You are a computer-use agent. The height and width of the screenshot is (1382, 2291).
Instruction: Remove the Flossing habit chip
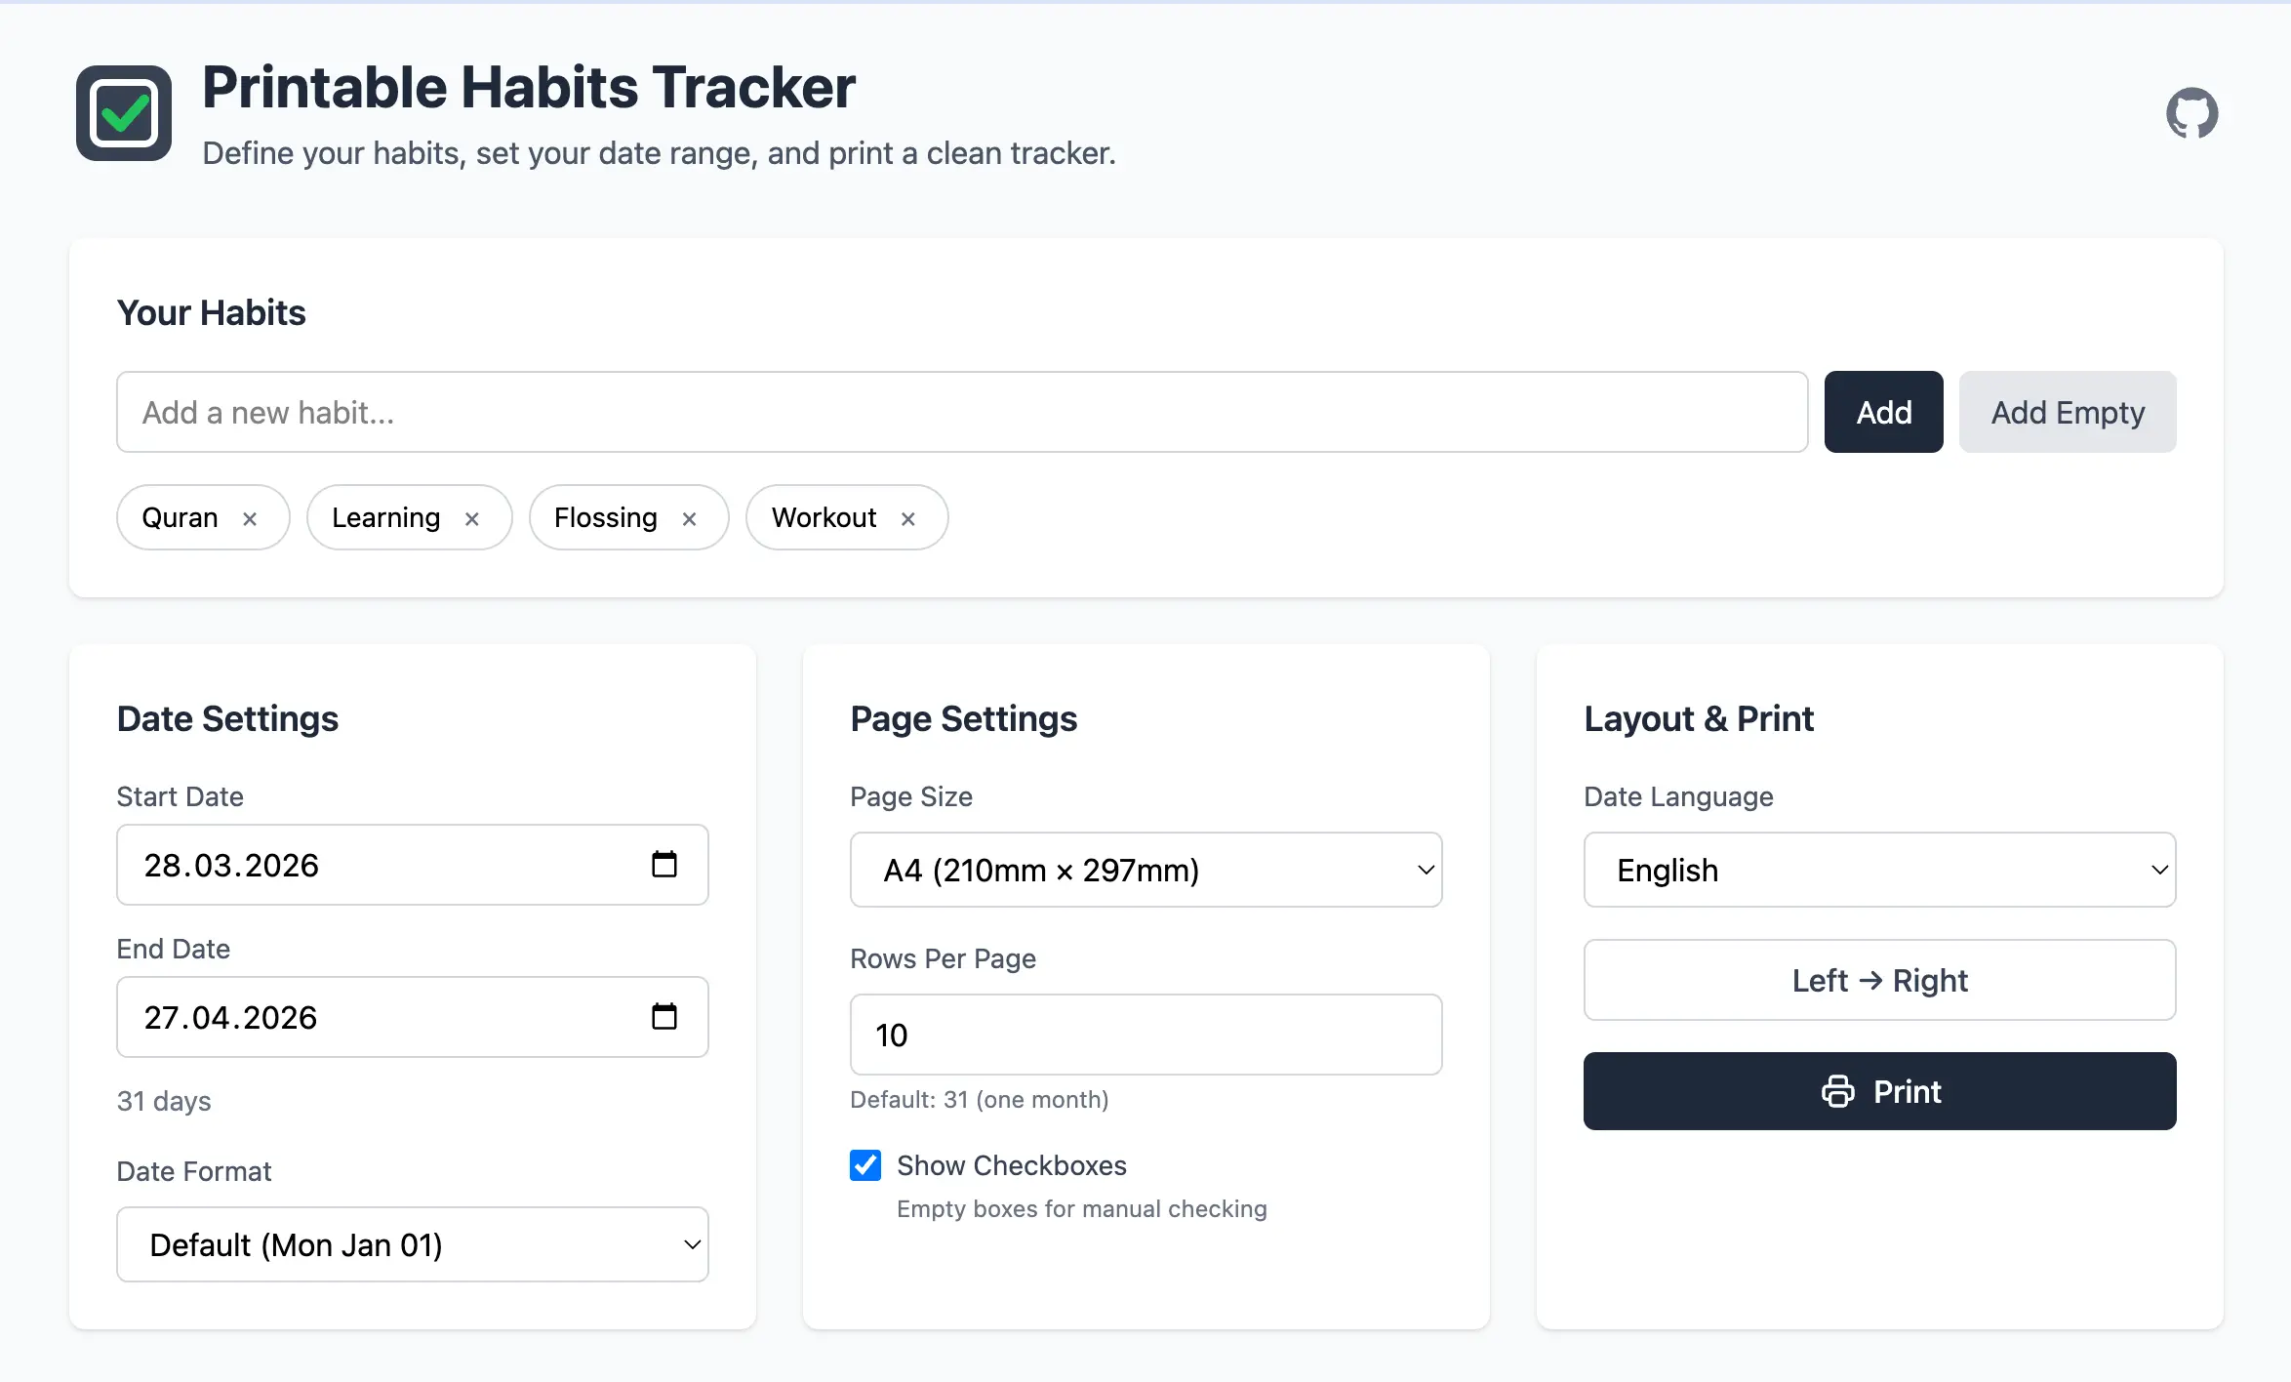tap(689, 517)
